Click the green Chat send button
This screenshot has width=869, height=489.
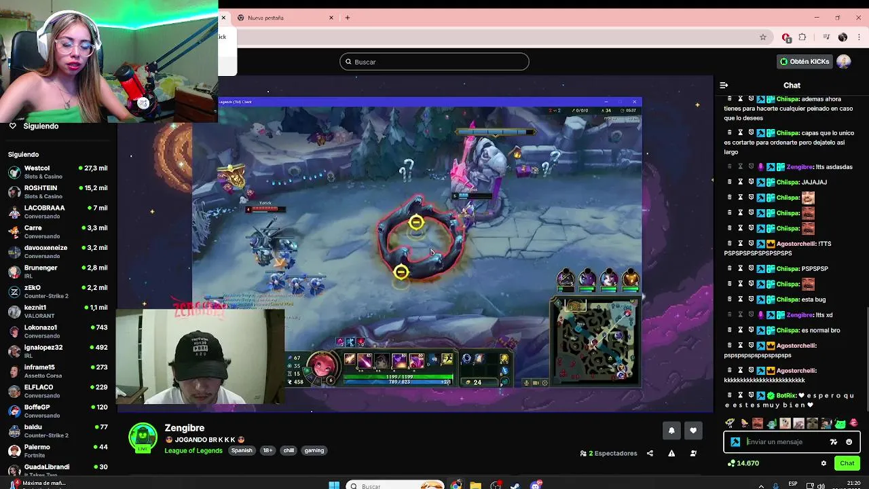pos(847,463)
